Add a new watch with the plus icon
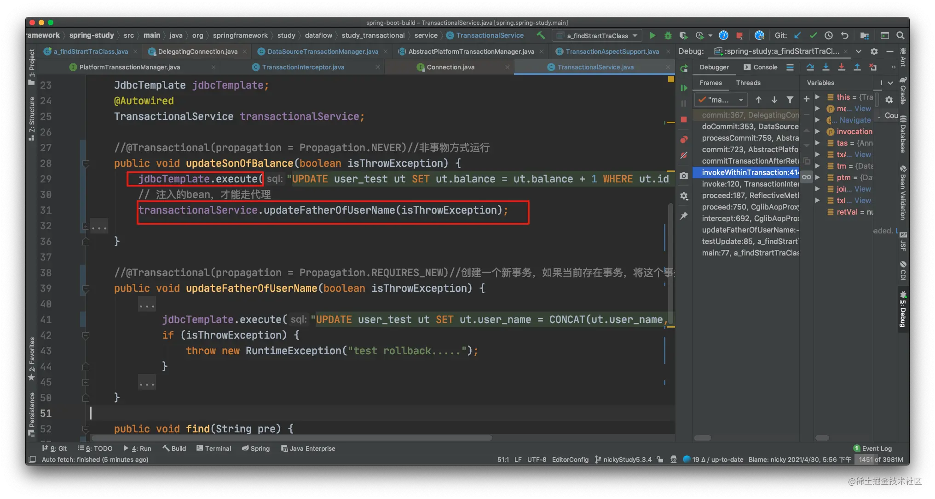 point(806,99)
